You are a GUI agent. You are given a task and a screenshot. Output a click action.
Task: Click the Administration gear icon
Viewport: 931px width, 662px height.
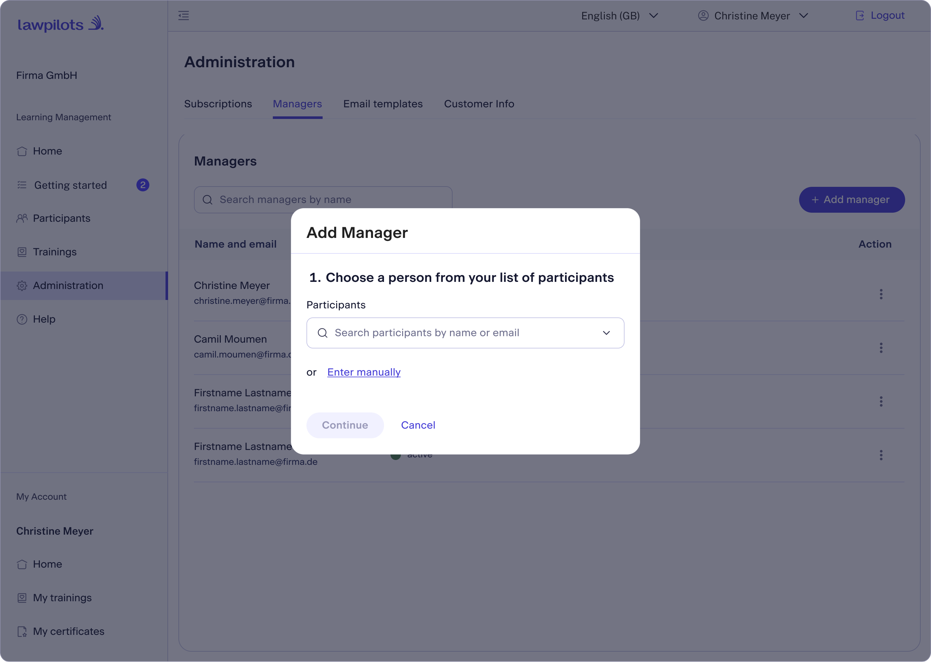(22, 286)
